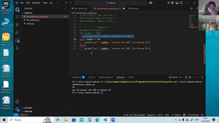Open the View menu
The height and width of the screenshot is (123, 219).
tap(45, 3)
